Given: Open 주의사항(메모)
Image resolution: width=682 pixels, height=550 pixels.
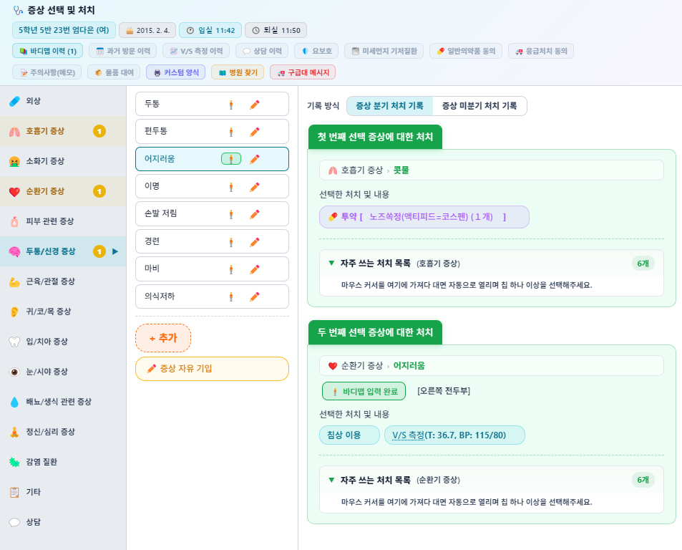Looking at the screenshot, I should coord(47,72).
